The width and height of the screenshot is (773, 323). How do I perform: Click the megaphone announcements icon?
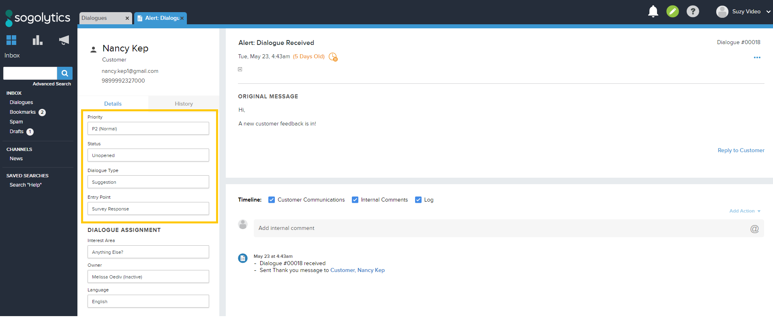pos(64,40)
